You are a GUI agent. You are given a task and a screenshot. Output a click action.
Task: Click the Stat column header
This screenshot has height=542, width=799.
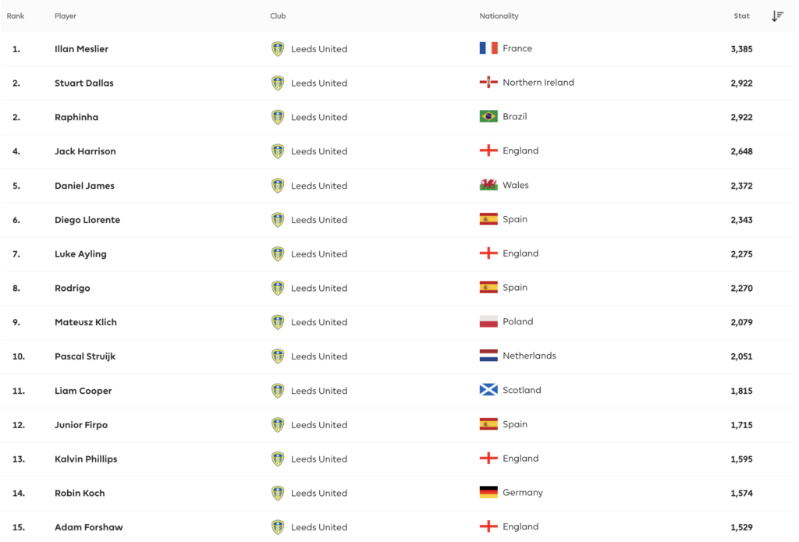741,16
